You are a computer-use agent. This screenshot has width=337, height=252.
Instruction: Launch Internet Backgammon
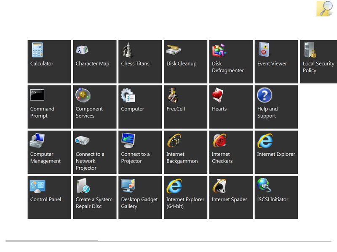(186, 152)
